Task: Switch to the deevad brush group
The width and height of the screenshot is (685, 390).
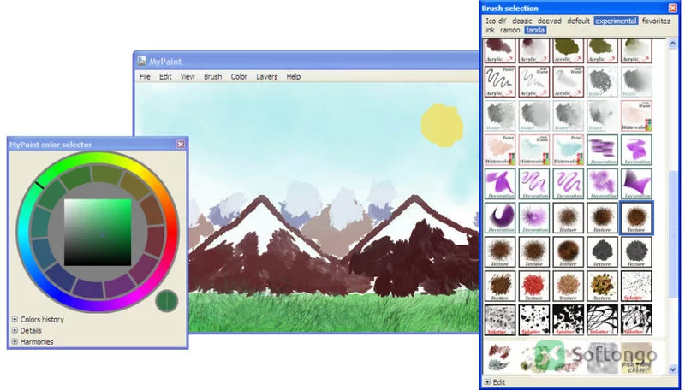Action: coord(550,21)
